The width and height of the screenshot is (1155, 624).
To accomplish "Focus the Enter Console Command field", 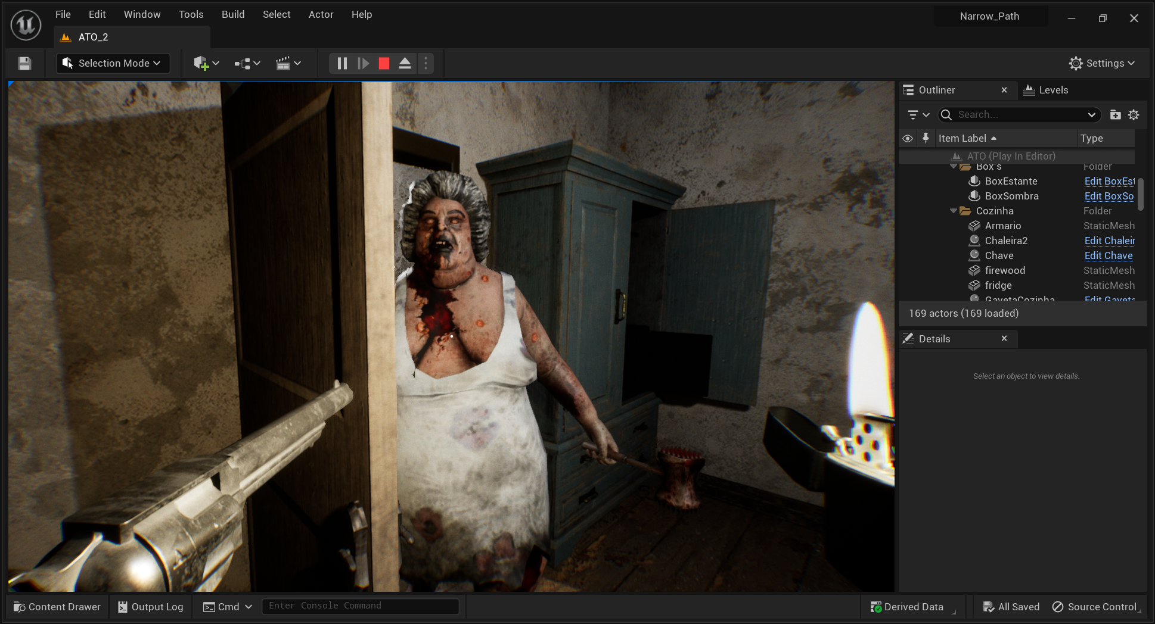I will [361, 606].
